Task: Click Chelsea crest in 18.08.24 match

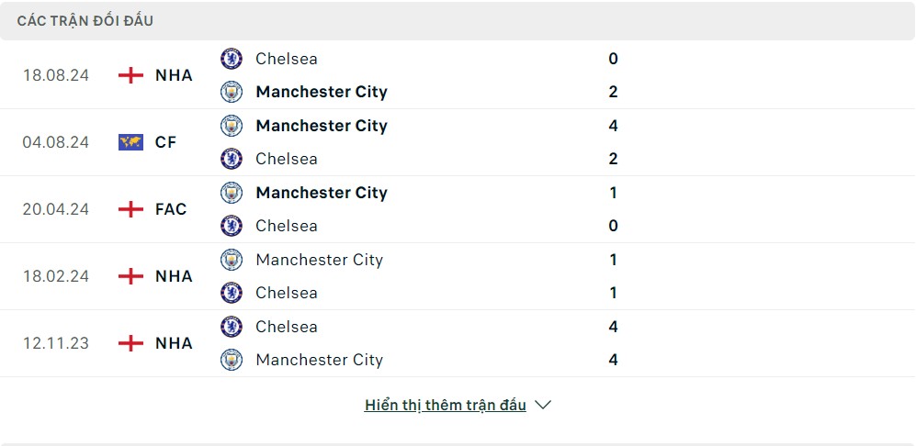Action: (x=232, y=59)
